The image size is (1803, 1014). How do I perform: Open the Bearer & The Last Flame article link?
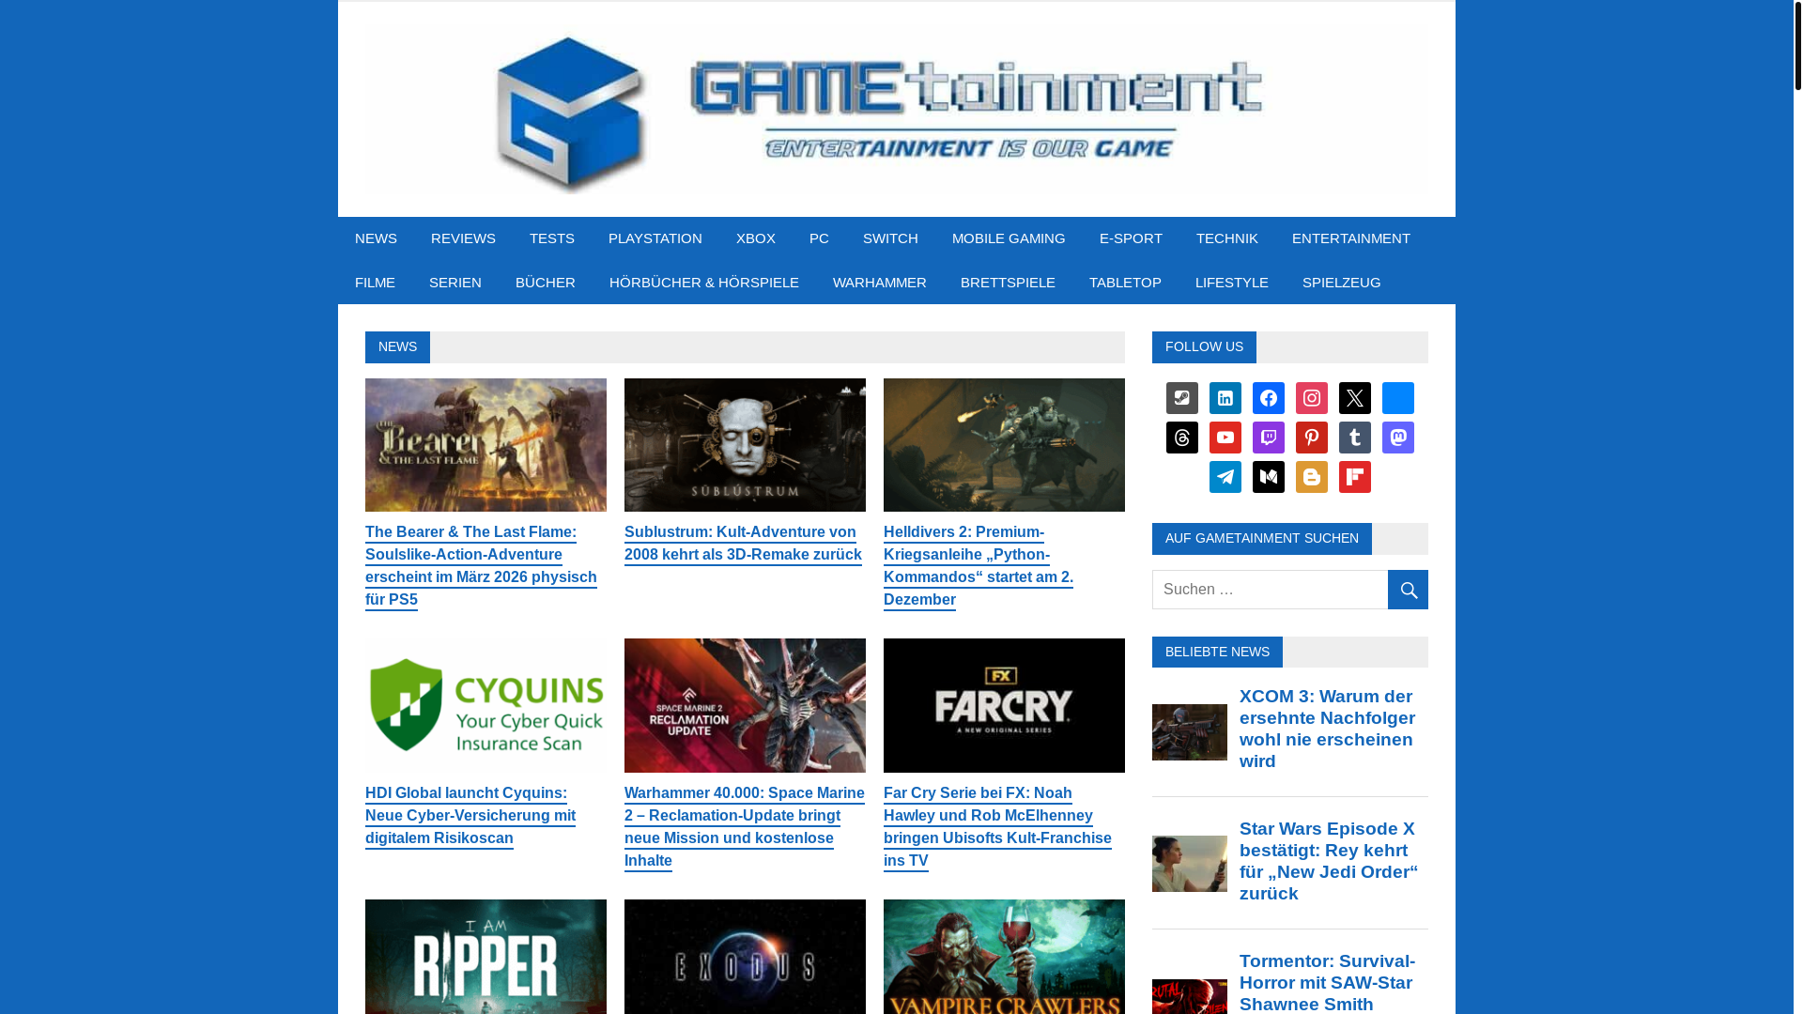(x=481, y=566)
